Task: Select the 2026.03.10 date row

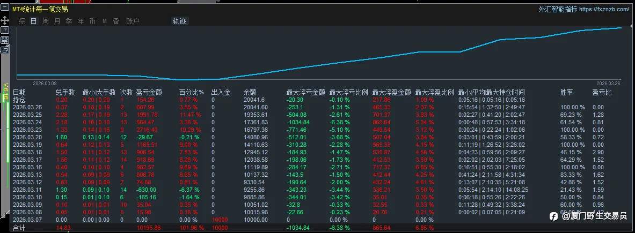Action: click(x=27, y=197)
